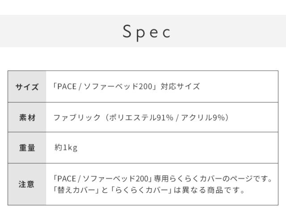
Task: Select the サイズ row label cell
Action: tap(27, 87)
